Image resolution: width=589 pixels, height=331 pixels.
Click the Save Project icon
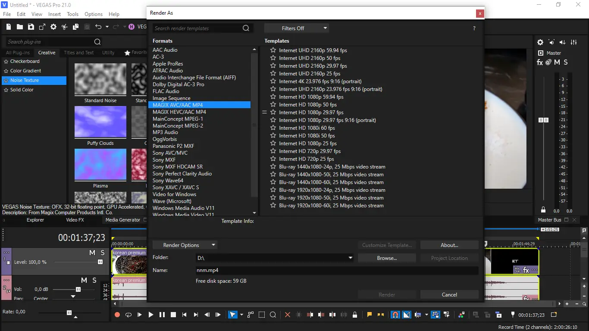(x=31, y=27)
